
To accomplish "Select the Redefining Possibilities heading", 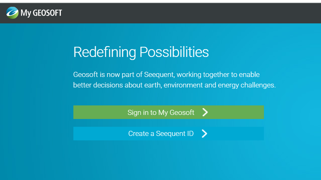I will pyautogui.click(x=141, y=52).
